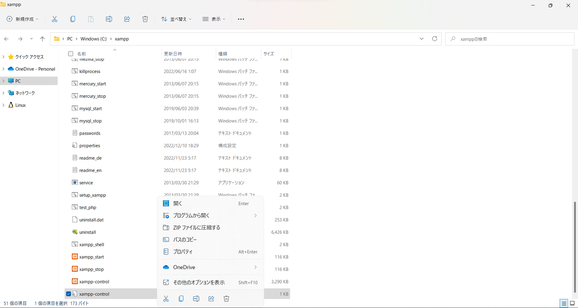Click the Rename icon in the context menu

(x=196, y=299)
